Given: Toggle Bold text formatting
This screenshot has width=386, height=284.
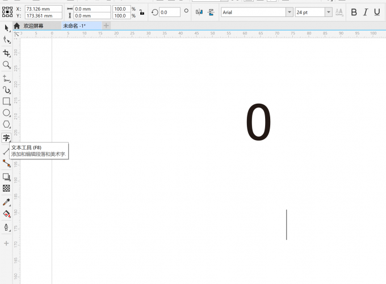Looking at the screenshot, I should 354,12.
